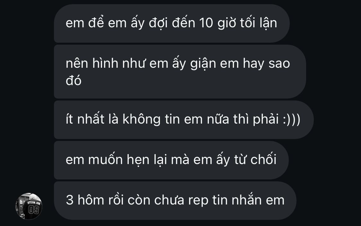Image resolution: width=361 pixels, height=226 pixels.
Task: Click the "HYEON JUN" text on the avatar
Action: point(34,203)
